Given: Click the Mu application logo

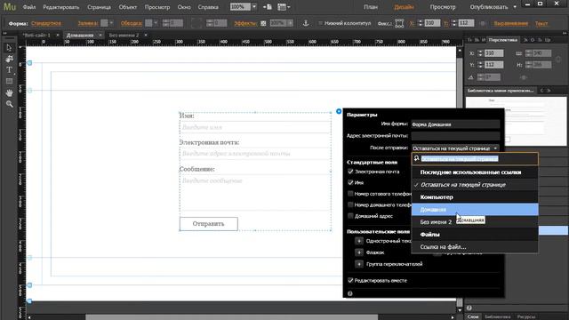Looking at the screenshot, I should 10,7.
